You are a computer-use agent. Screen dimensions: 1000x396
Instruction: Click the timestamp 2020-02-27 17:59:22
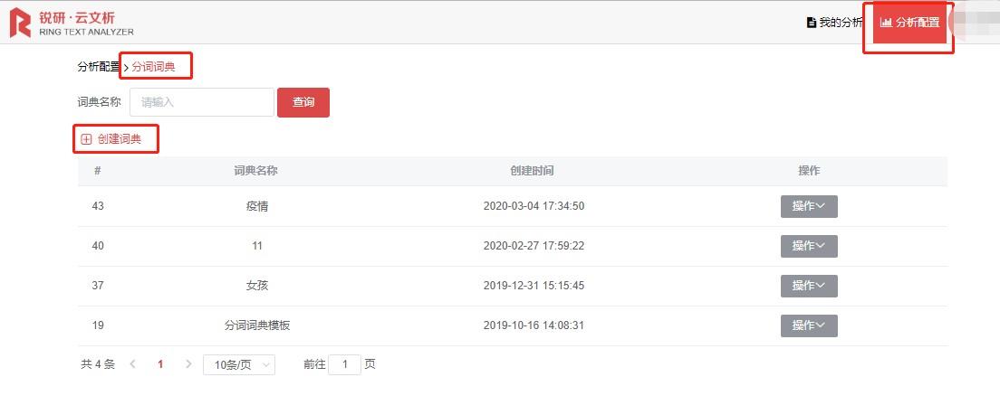point(534,246)
